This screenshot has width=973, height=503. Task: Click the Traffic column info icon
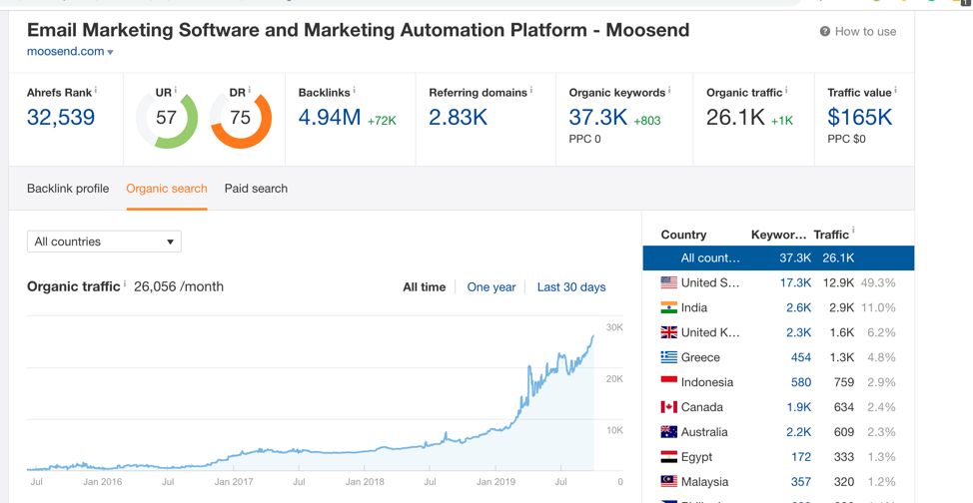pos(852,232)
